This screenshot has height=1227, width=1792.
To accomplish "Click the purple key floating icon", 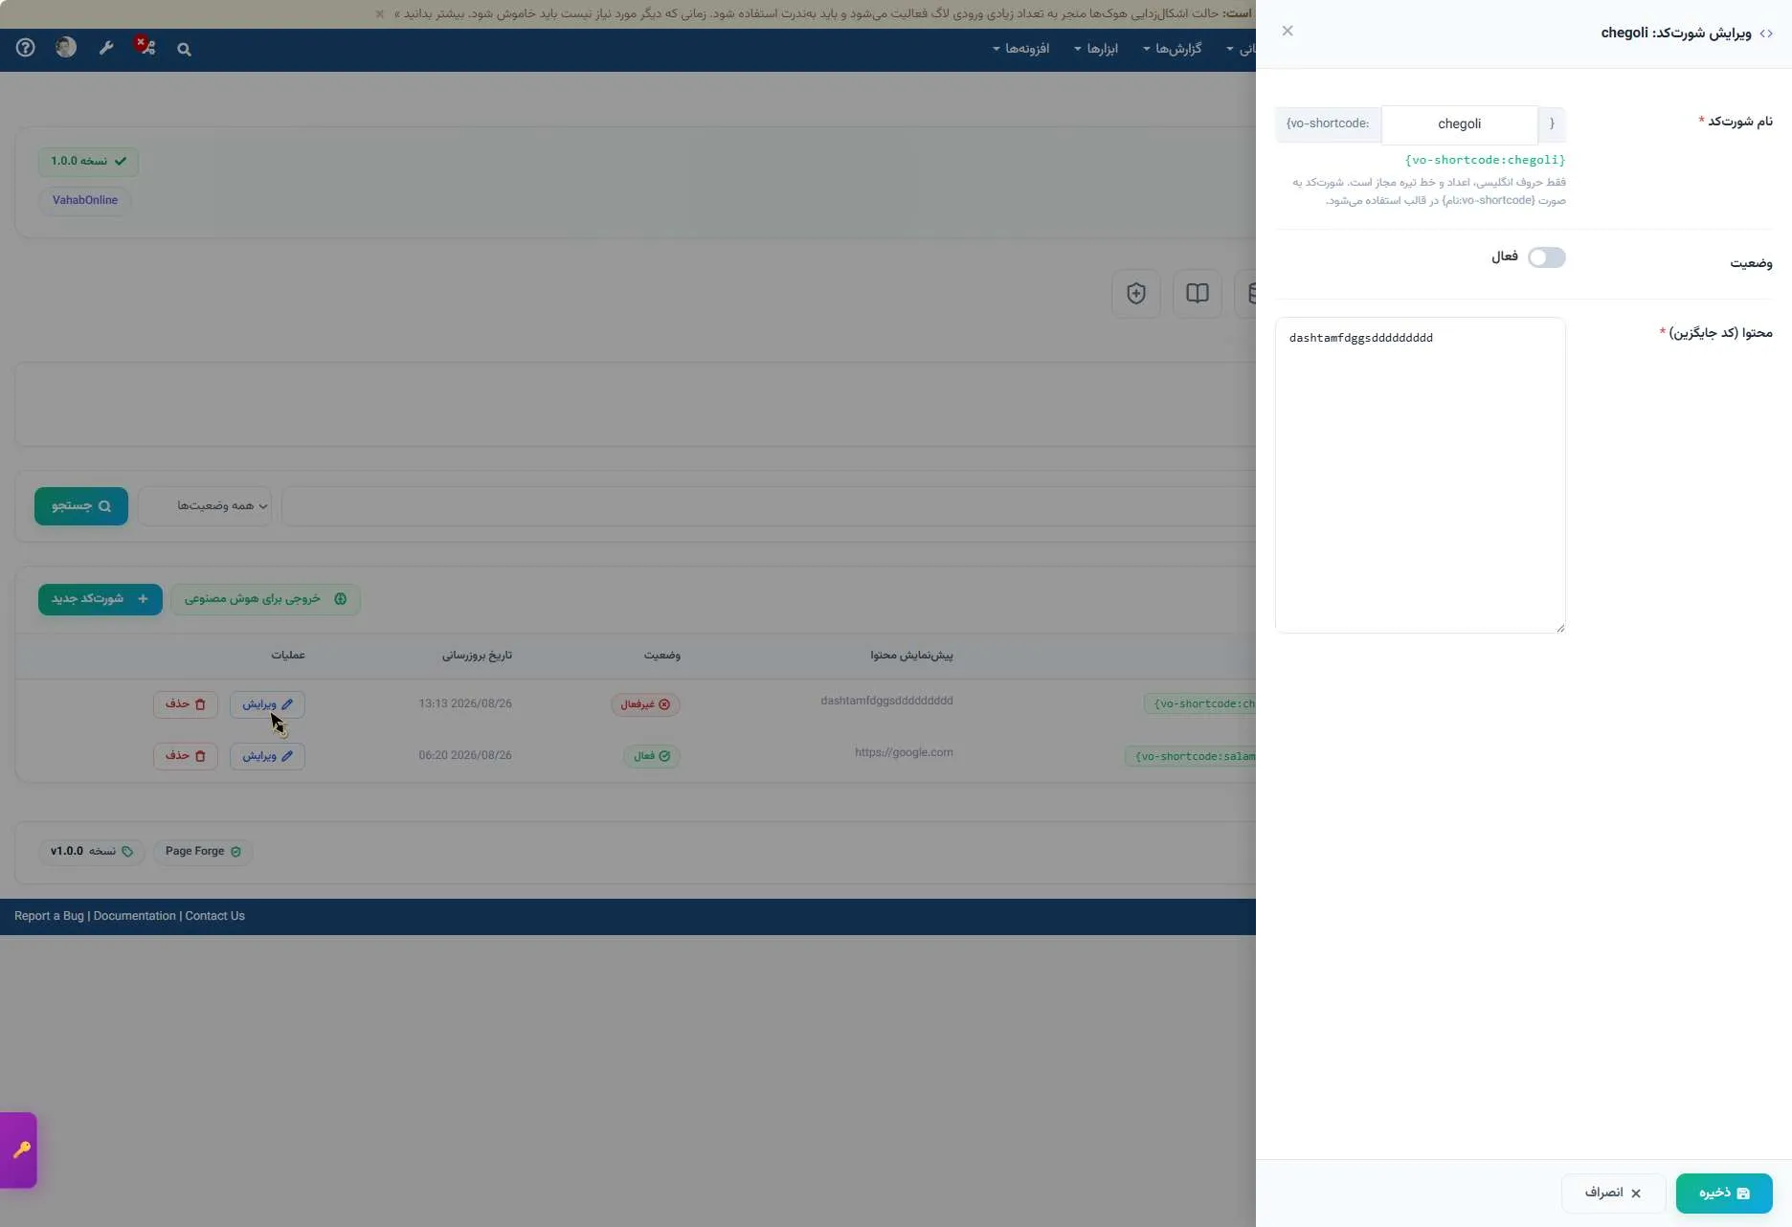I will (x=19, y=1150).
